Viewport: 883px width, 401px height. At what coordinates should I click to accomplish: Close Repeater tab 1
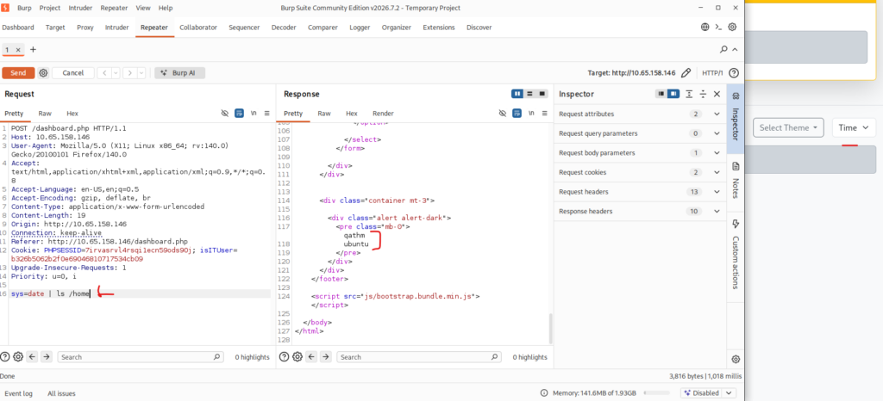pyautogui.click(x=18, y=50)
